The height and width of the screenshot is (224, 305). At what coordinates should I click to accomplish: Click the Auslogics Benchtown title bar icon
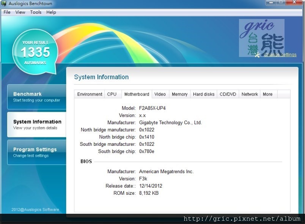[x=5, y=4]
